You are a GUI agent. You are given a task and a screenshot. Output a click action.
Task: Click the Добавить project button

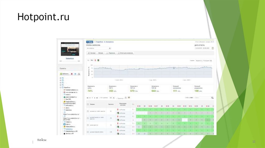tap(64, 74)
